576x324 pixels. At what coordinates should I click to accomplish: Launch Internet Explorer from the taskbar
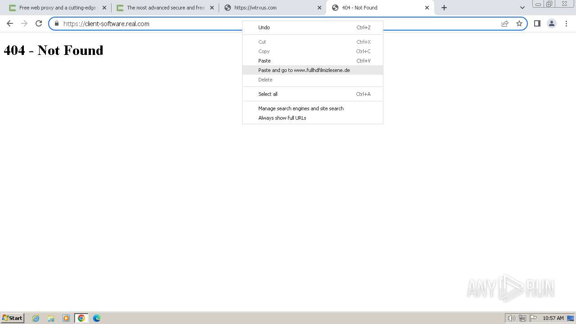(x=36, y=318)
